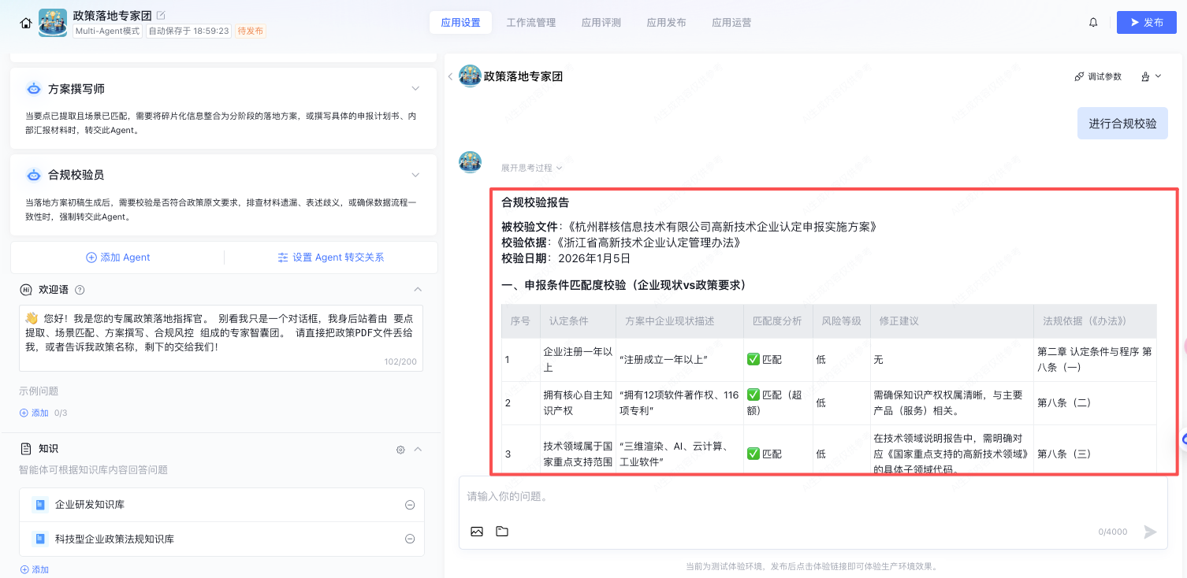The height and width of the screenshot is (578, 1187).
Task: Click the send message arrow icon
Action: click(x=1150, y=532)
